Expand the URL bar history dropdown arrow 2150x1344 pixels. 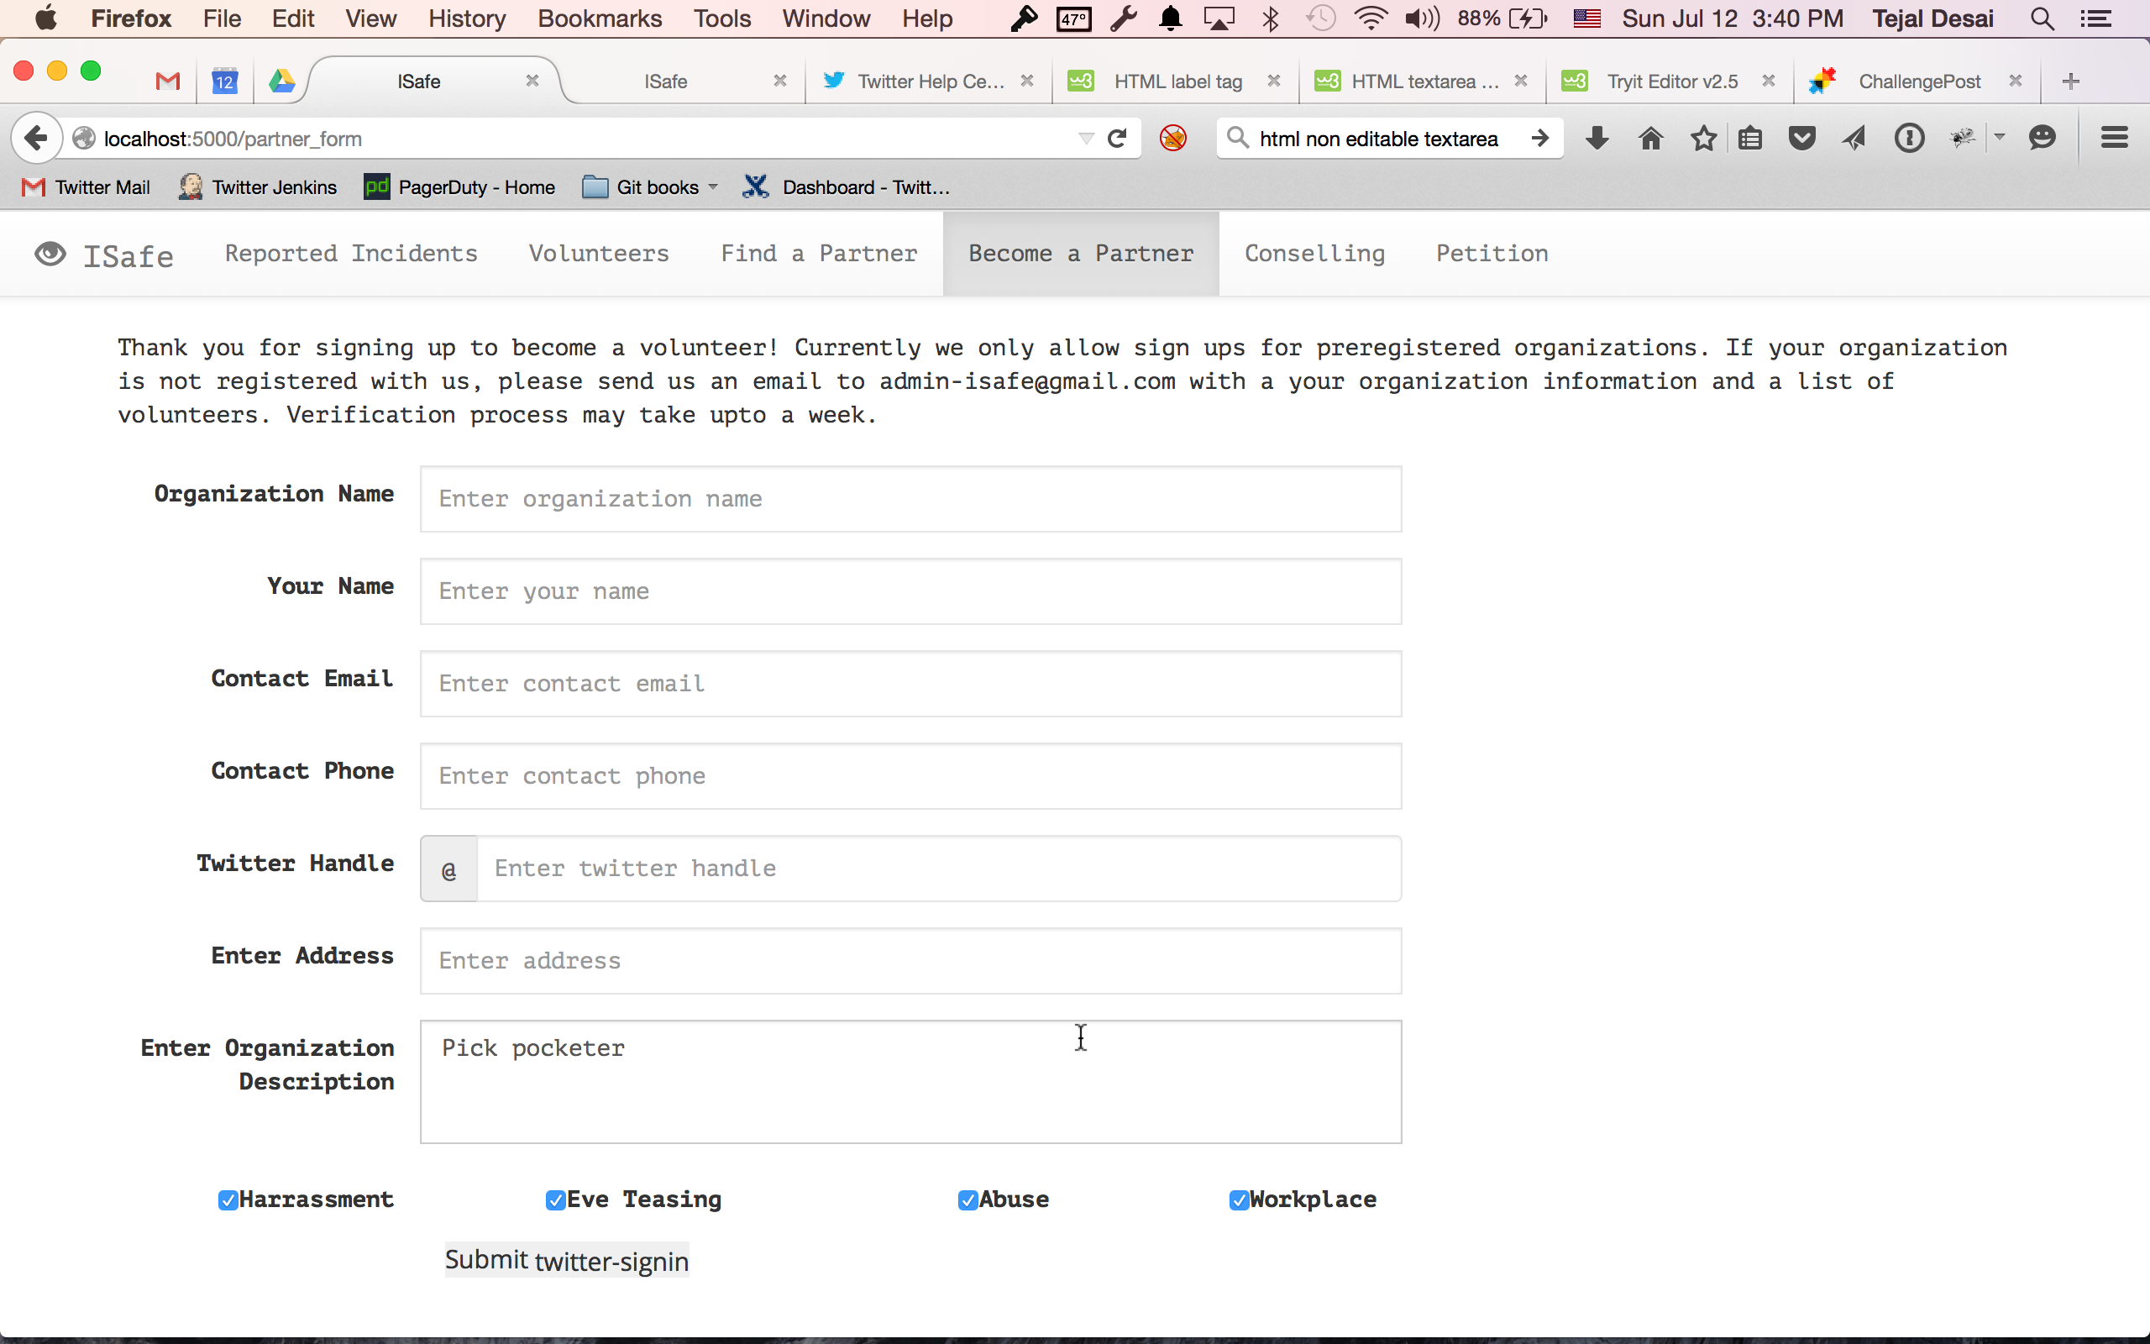[1086, 138]
